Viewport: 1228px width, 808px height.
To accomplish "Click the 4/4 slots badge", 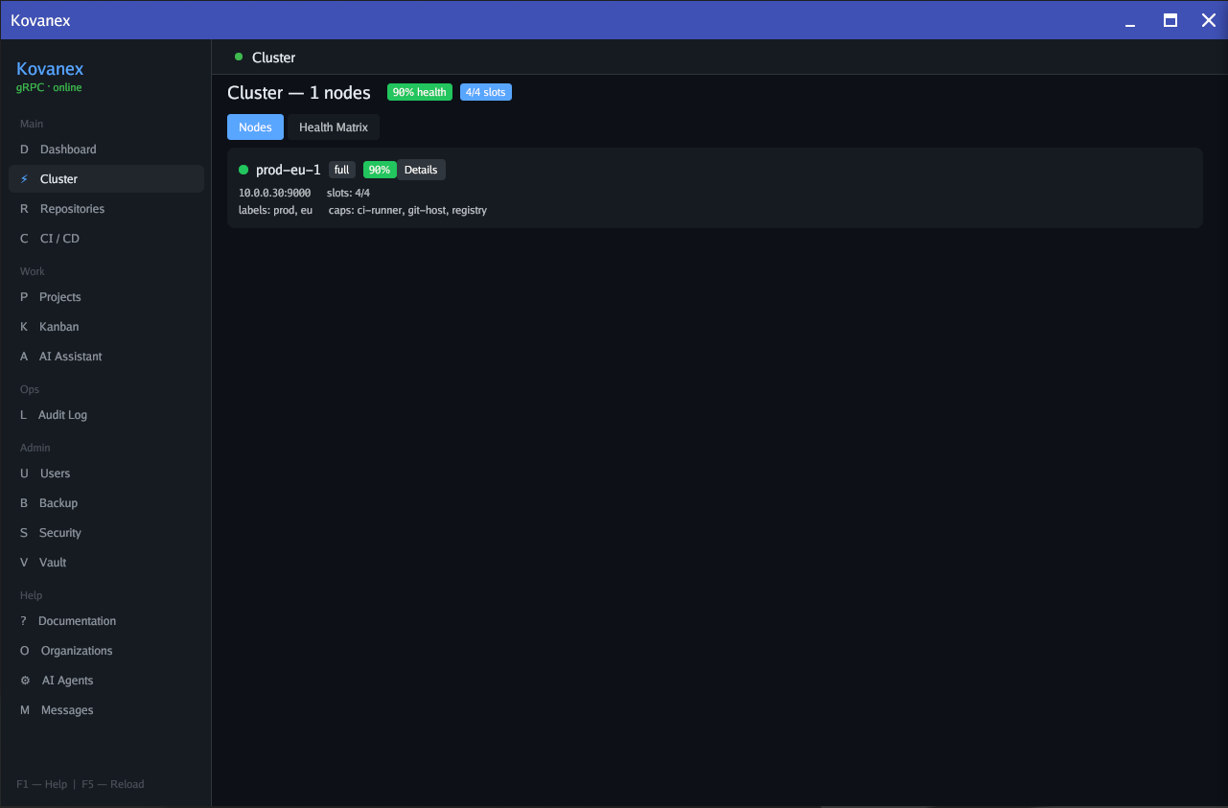I will [485, 92].
